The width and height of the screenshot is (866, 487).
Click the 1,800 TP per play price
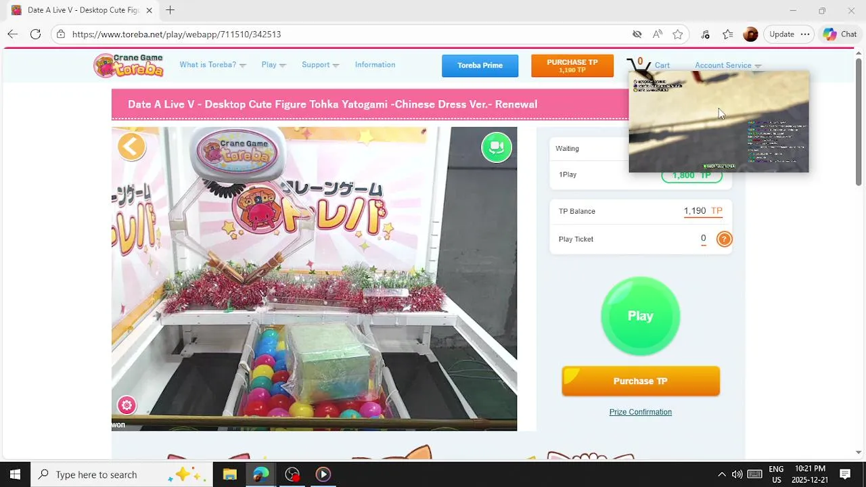(691, 175)
